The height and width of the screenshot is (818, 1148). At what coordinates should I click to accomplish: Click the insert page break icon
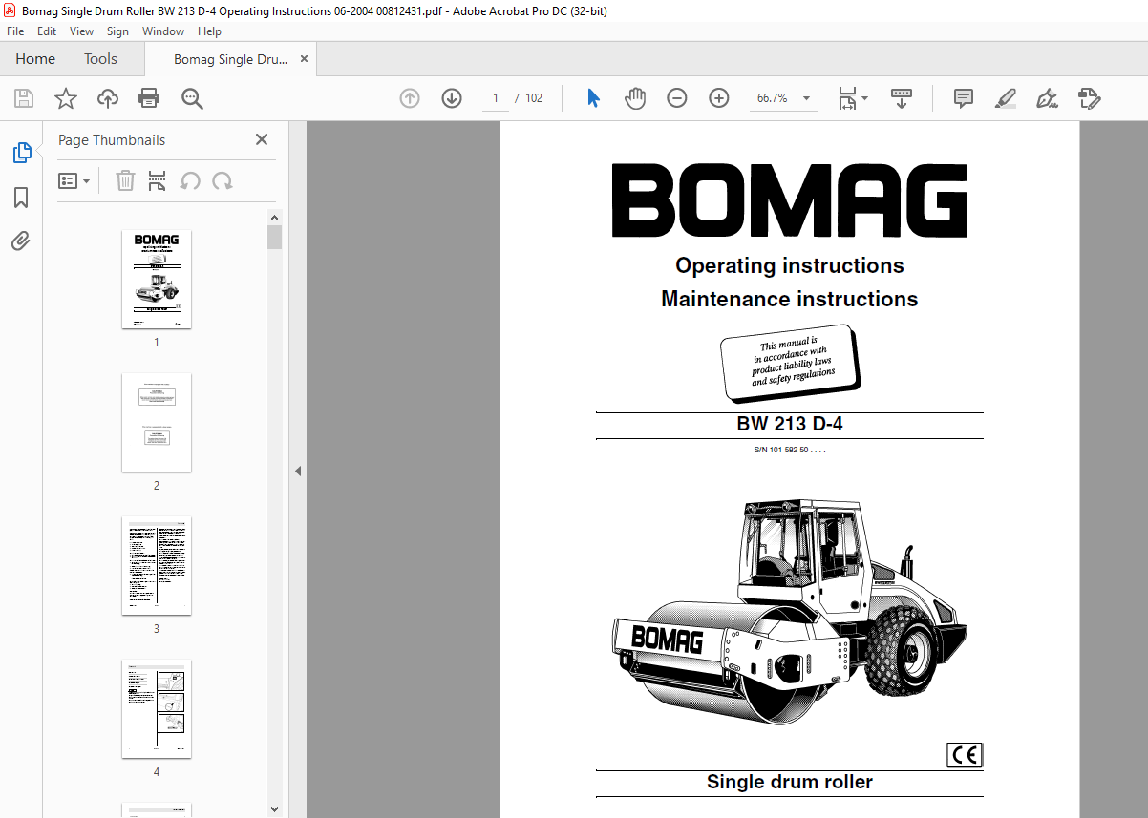[158, 180]
